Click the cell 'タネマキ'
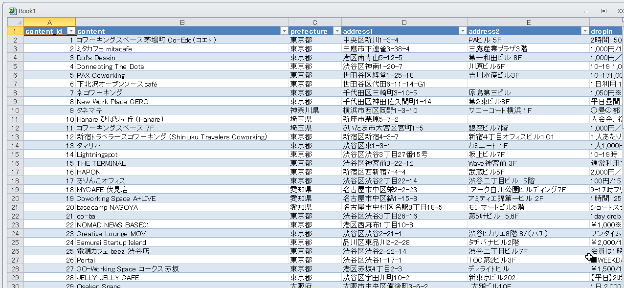The height and width of the screenshot is (288, 624). tap(182, 110)
